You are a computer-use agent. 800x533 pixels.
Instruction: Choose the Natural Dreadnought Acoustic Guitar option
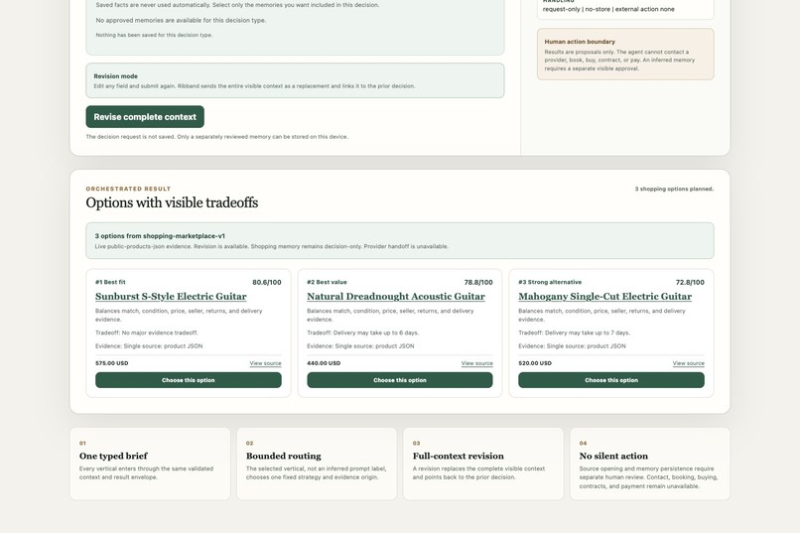click(x=400, y=380)
